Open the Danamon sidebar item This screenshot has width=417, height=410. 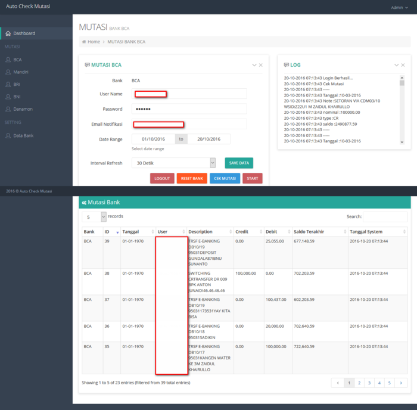click(23, 109)
